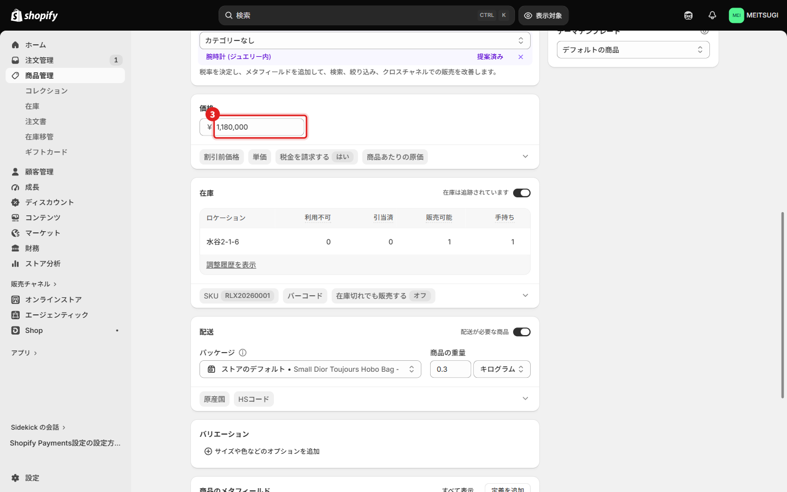Screen dimensions: 787x492
Task: Open the キログラム weight unit dropdown
Action: pos(502,369)
